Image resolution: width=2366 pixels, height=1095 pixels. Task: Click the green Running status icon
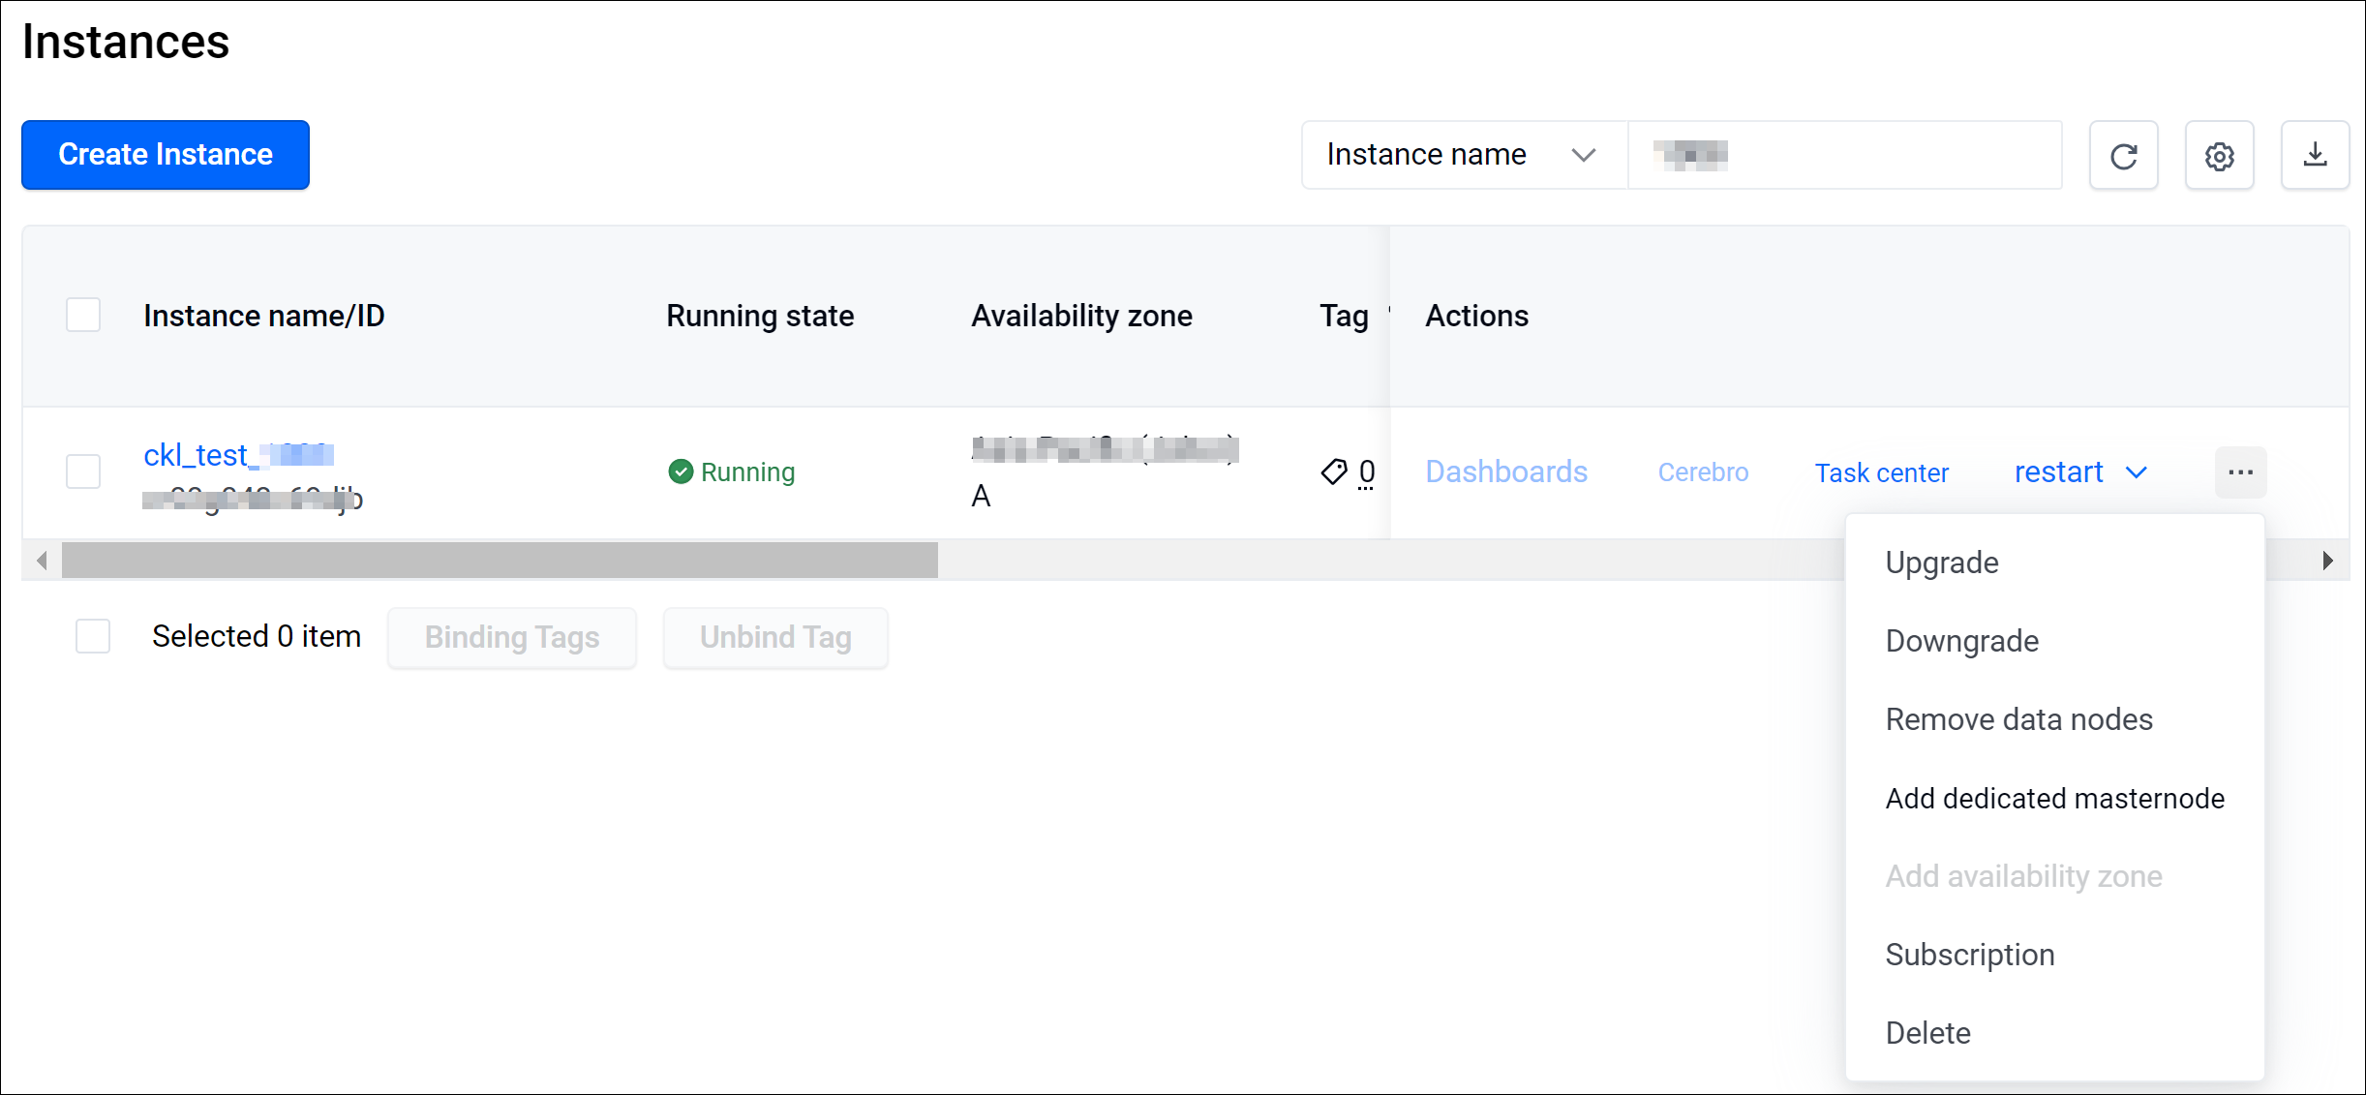point(681,471)
